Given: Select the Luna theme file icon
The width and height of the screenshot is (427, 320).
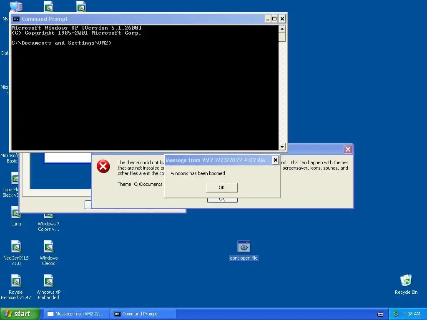Looking at the screenshot, I should 16,217.
